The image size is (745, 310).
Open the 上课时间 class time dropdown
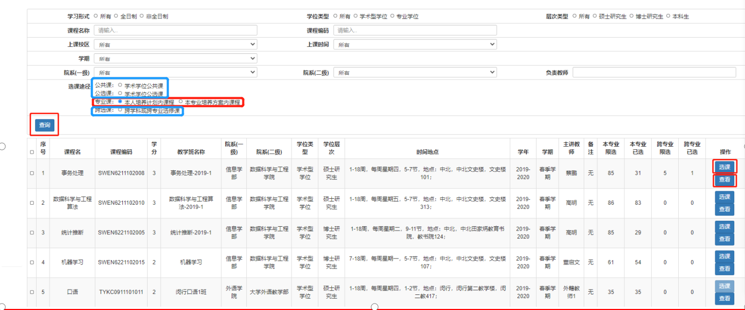point(415,45)
